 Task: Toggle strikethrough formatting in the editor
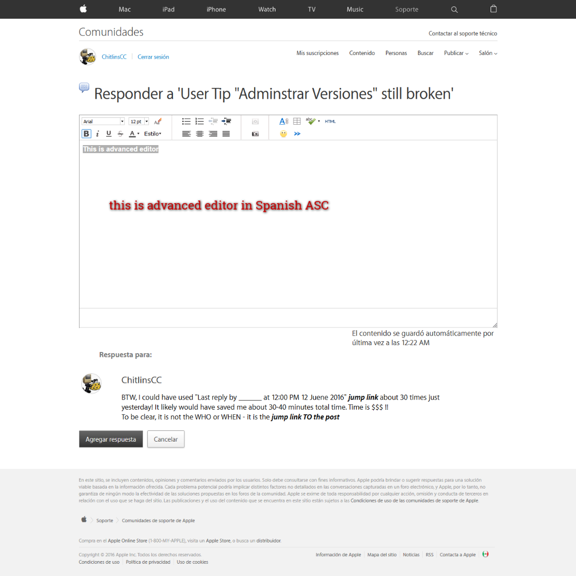point(120,134)
